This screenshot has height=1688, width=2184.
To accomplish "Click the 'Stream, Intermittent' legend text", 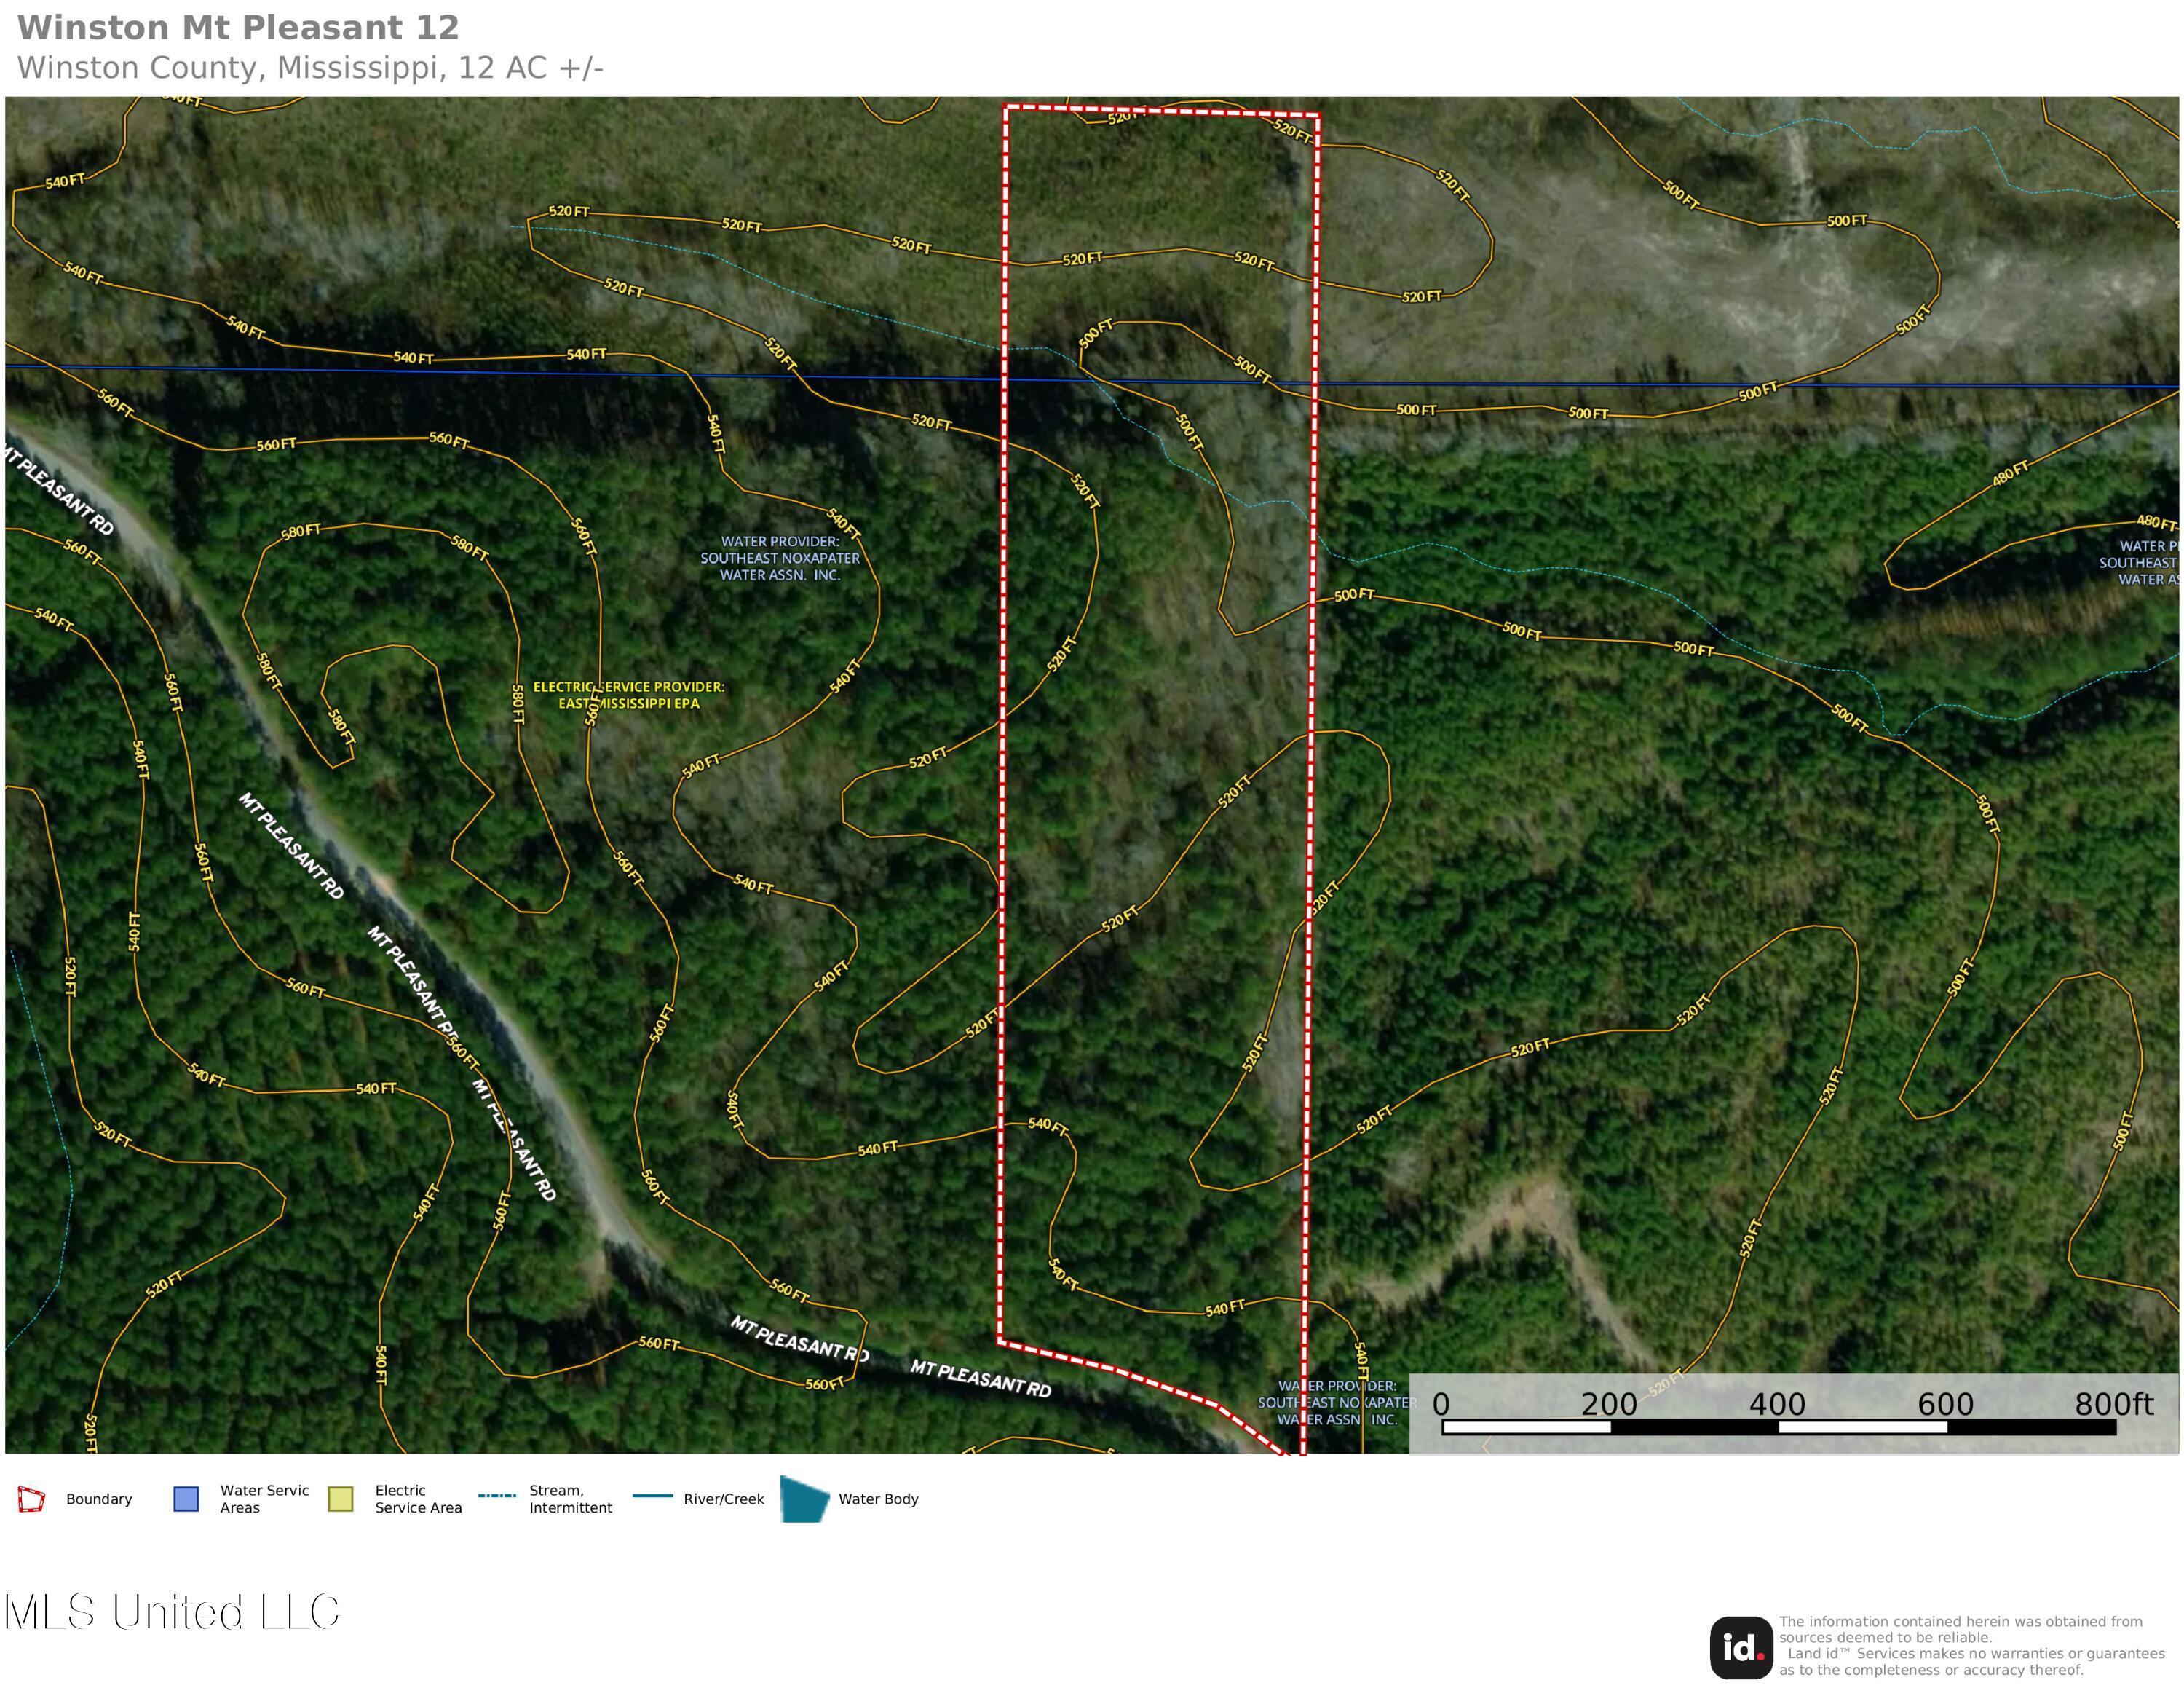I will pos(570,1499).
